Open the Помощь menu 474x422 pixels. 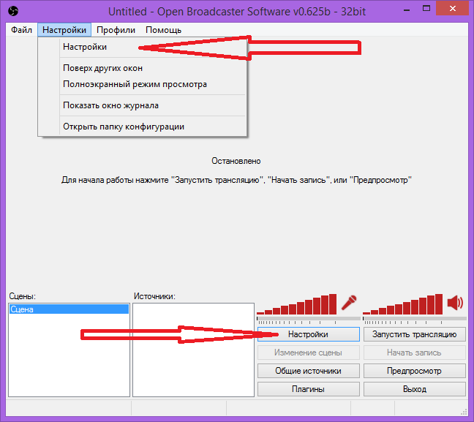pos(164,30)
